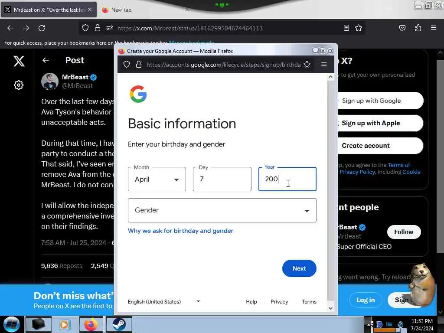Close the MrBeast on X tab

[x=90, y=10]
